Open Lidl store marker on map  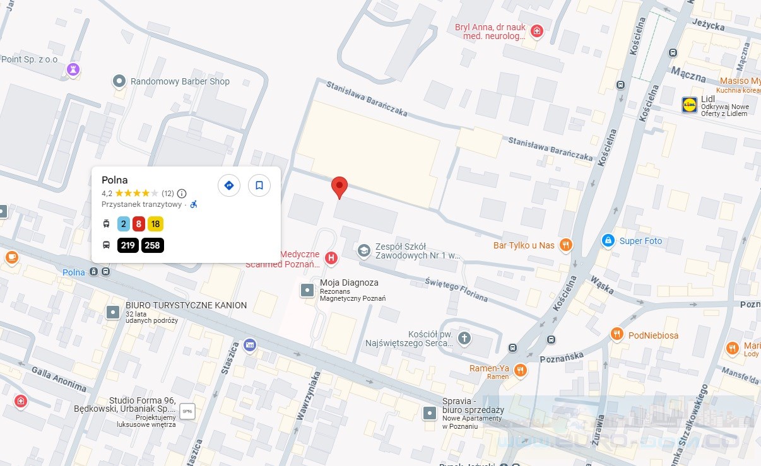[689, 105]
